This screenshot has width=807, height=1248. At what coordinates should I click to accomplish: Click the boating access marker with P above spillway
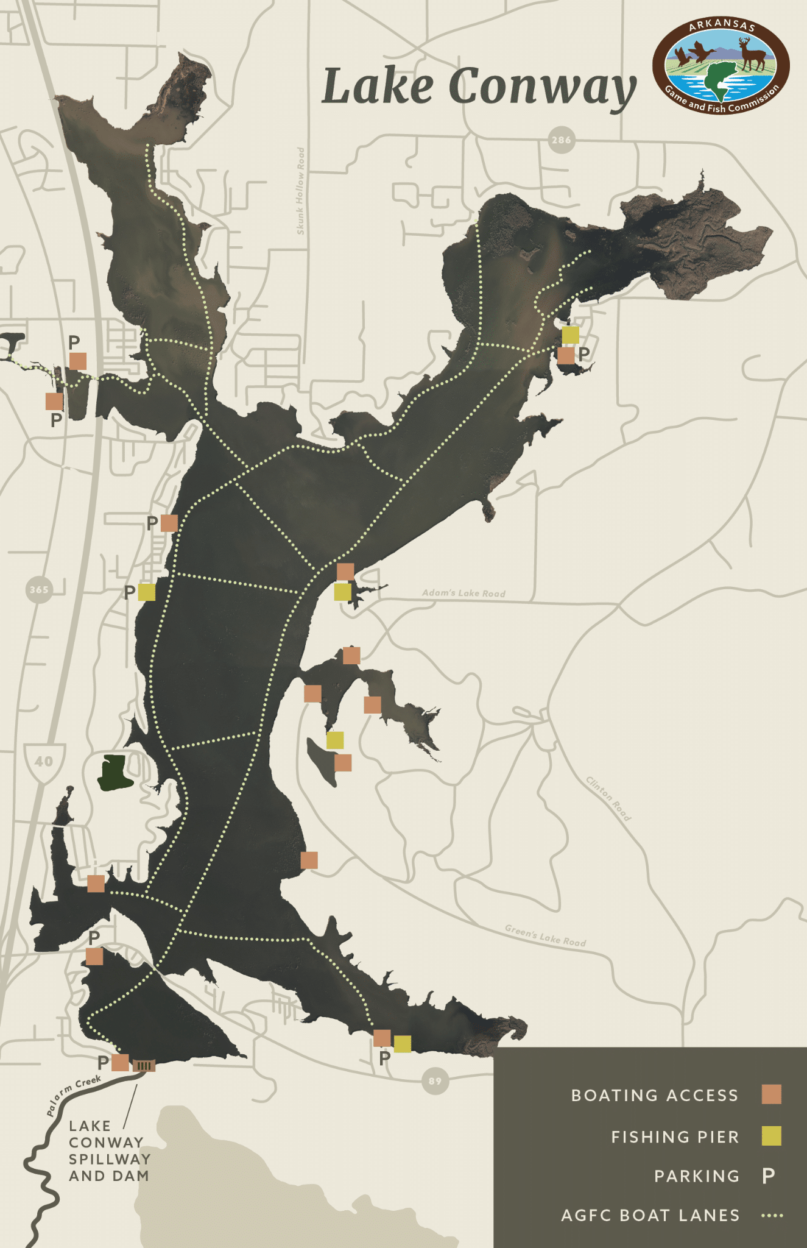click(x=94, y=956)
